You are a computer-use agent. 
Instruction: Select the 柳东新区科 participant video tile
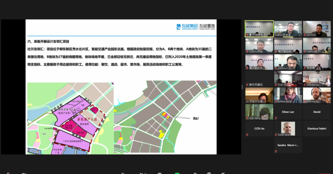288,45
